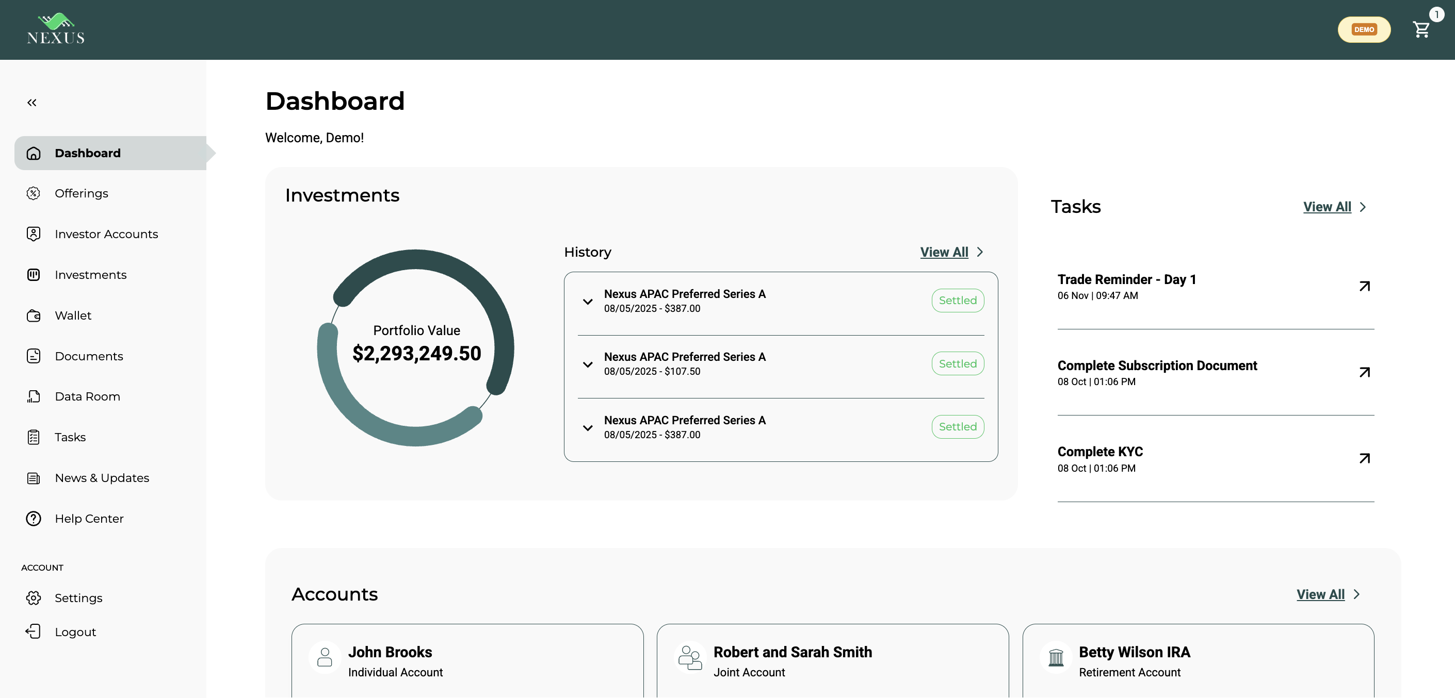Go to Offerings in sidebar

pyautogui.click(x=82, y=193)
